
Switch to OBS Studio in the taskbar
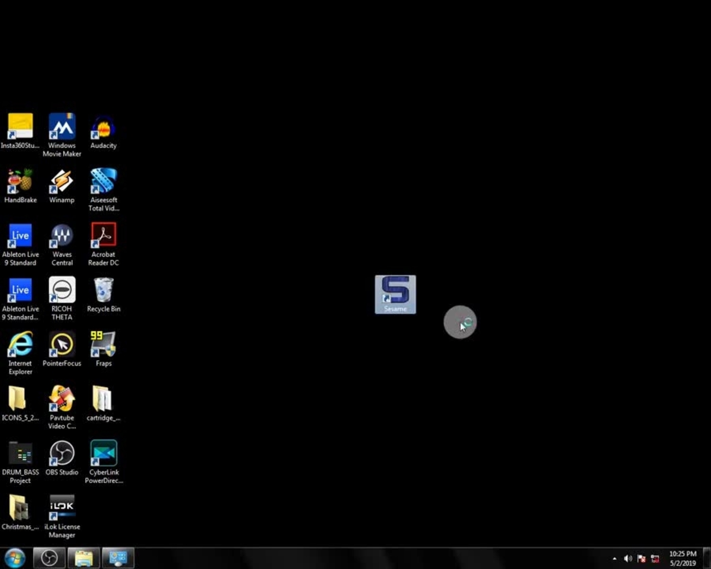49,558
